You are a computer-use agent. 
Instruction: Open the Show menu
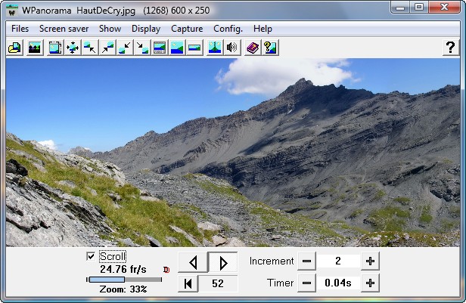(110, 29)
